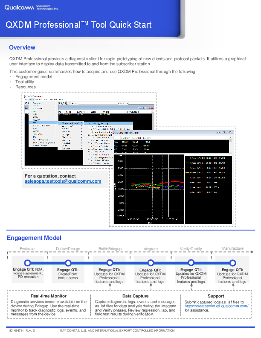Click the Define/Design stage label

click(68, 249)
